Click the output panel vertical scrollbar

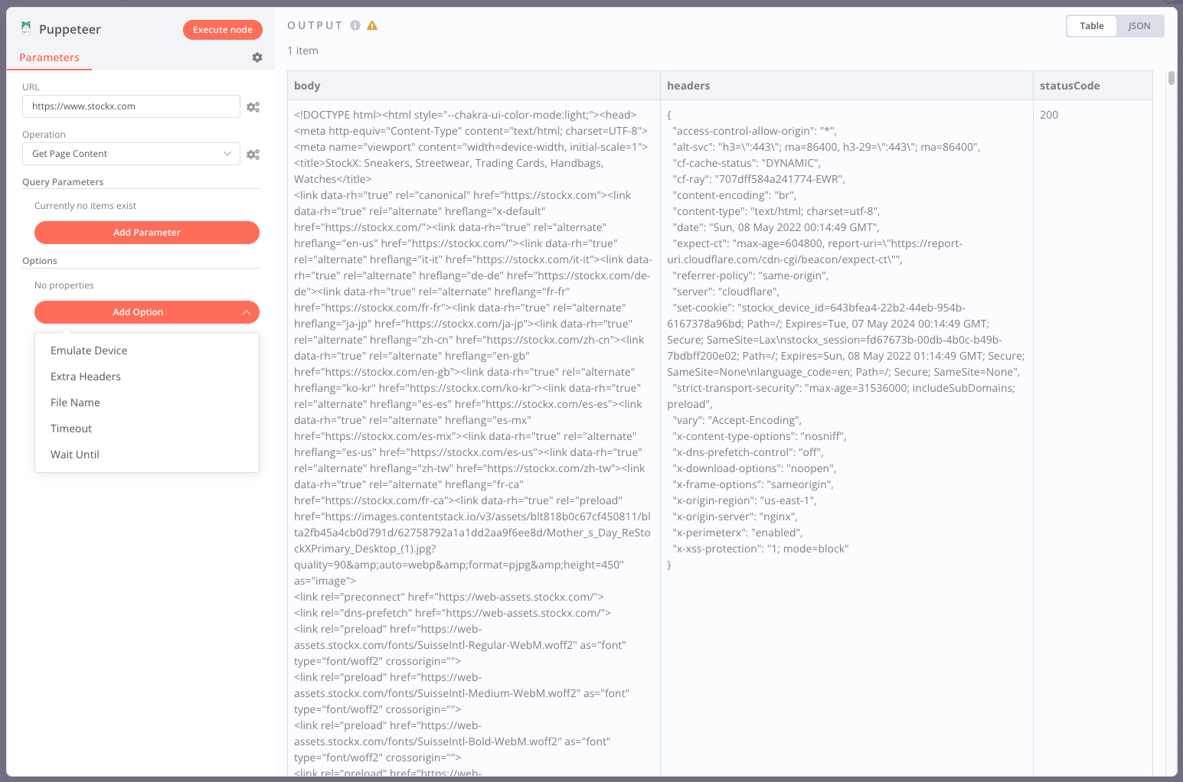pyautogui.click(x=1171, y=78)
